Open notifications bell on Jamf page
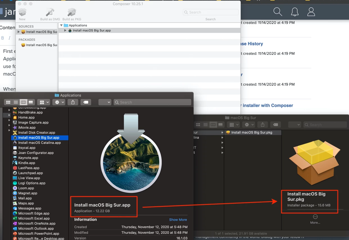349x240 pixels. (295, 12)
